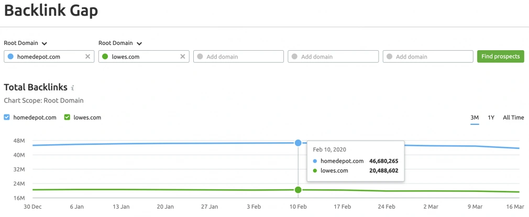
Task: Click the fifth Add domain field
Action: (428, 56)
